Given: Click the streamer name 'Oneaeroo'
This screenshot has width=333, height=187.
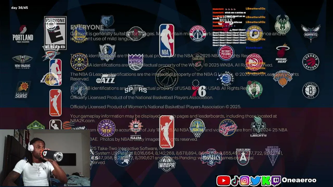Looking at the screenshot, I should 299,180.
